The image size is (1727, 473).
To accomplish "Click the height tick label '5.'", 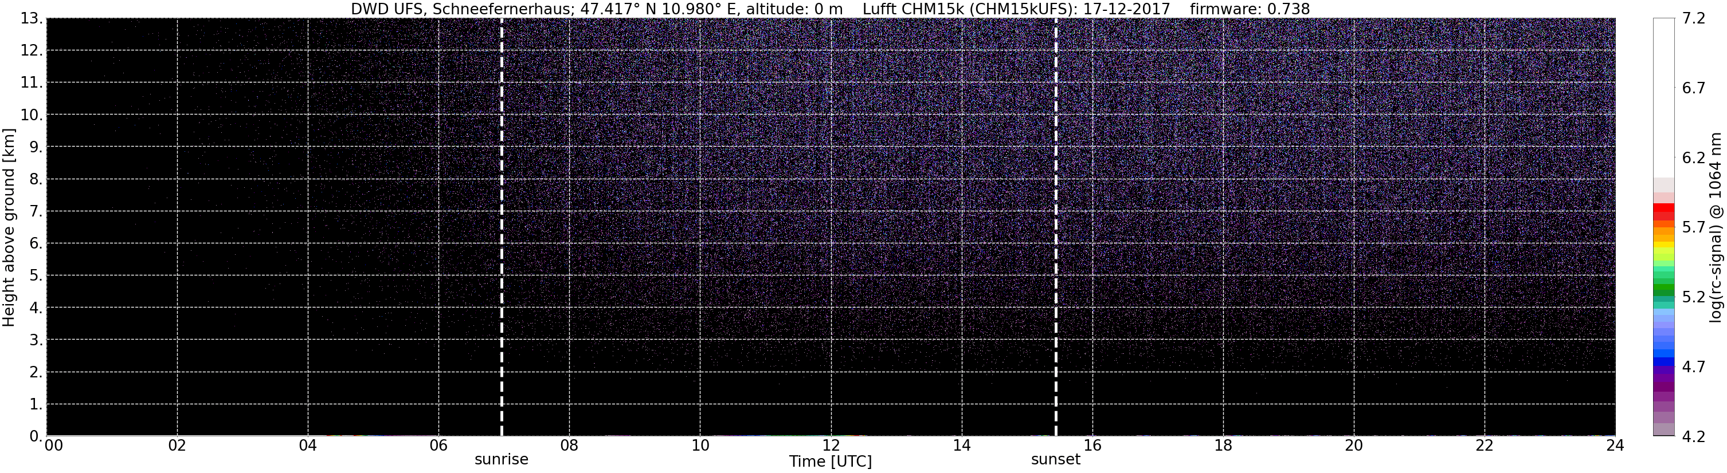I will [x=36, y=276].
